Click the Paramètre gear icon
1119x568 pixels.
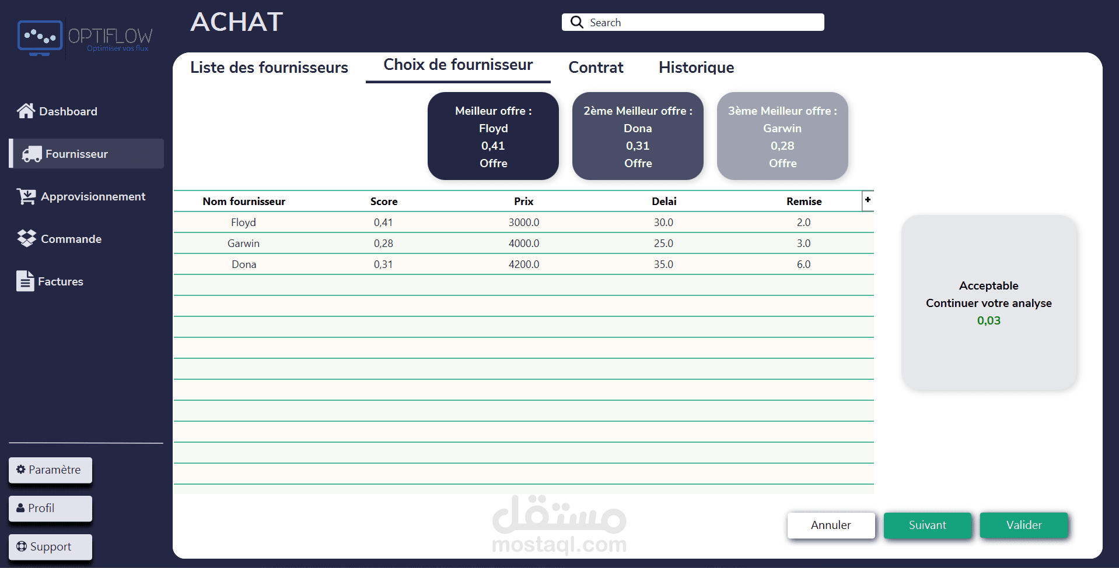pos(21,470)
